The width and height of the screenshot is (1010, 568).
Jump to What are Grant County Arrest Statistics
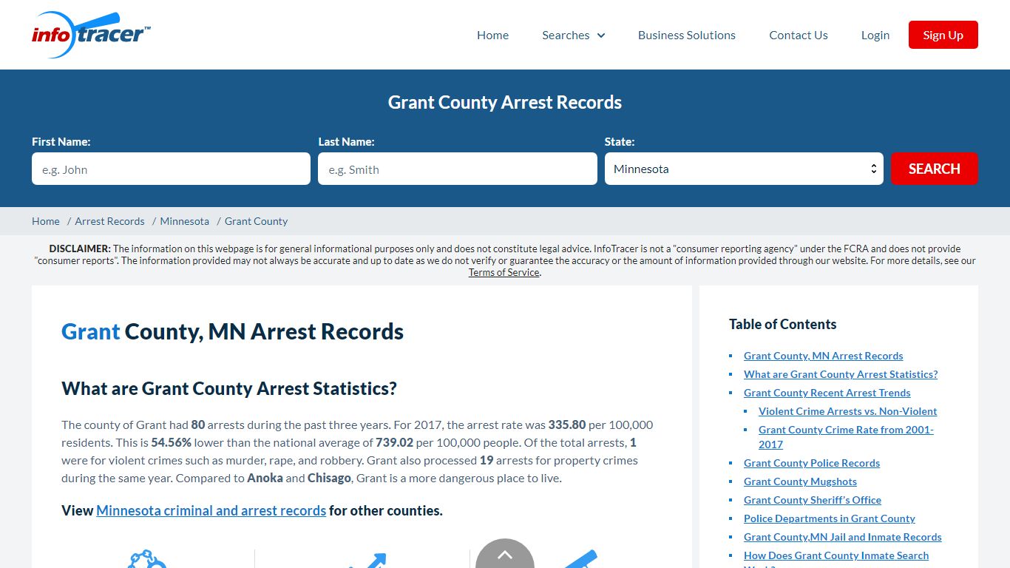[841, 374]
